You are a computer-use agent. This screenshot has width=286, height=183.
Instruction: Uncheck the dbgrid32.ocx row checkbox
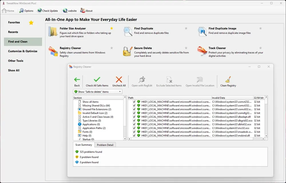pyautogui.click(x=134, y=120)
